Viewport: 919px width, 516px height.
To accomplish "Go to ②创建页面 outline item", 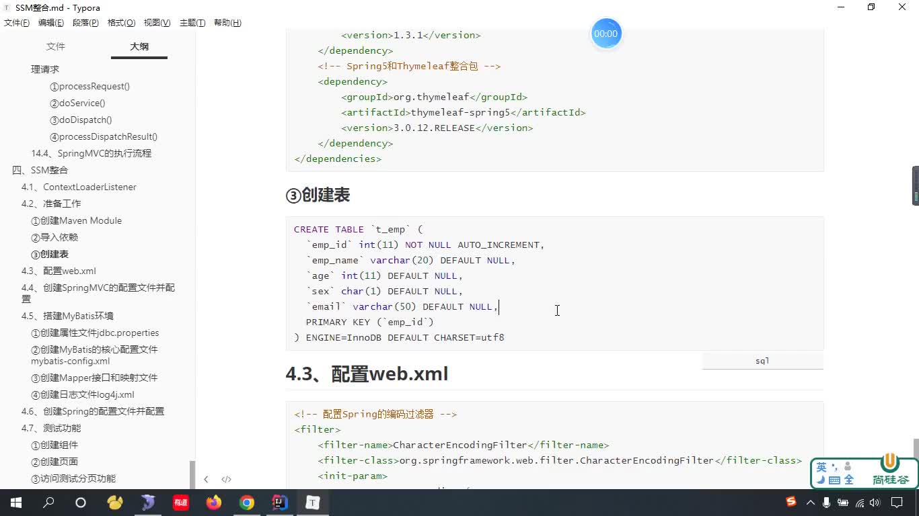I will click(x=54, y=462).
